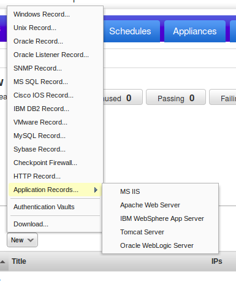Switch to the Schedules tab
This screenshot has height=281, width=236.
tap(132, 31)
